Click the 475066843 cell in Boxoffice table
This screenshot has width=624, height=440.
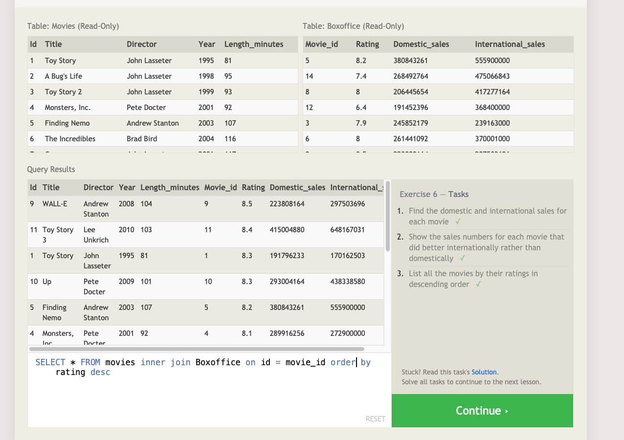point(492,76)
